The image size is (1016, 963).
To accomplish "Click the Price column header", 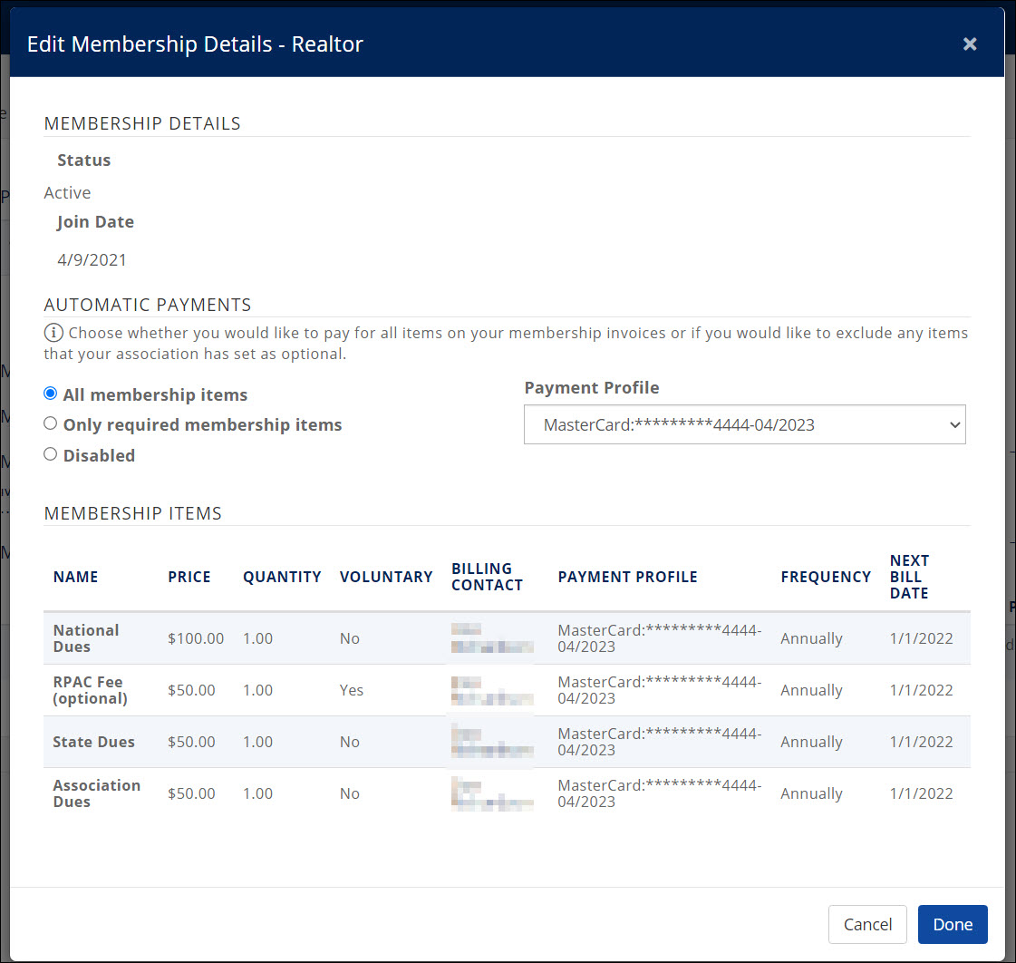I will click(189, 577).
